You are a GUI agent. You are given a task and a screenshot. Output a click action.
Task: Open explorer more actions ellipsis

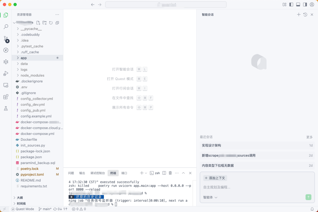coord(57,15)
